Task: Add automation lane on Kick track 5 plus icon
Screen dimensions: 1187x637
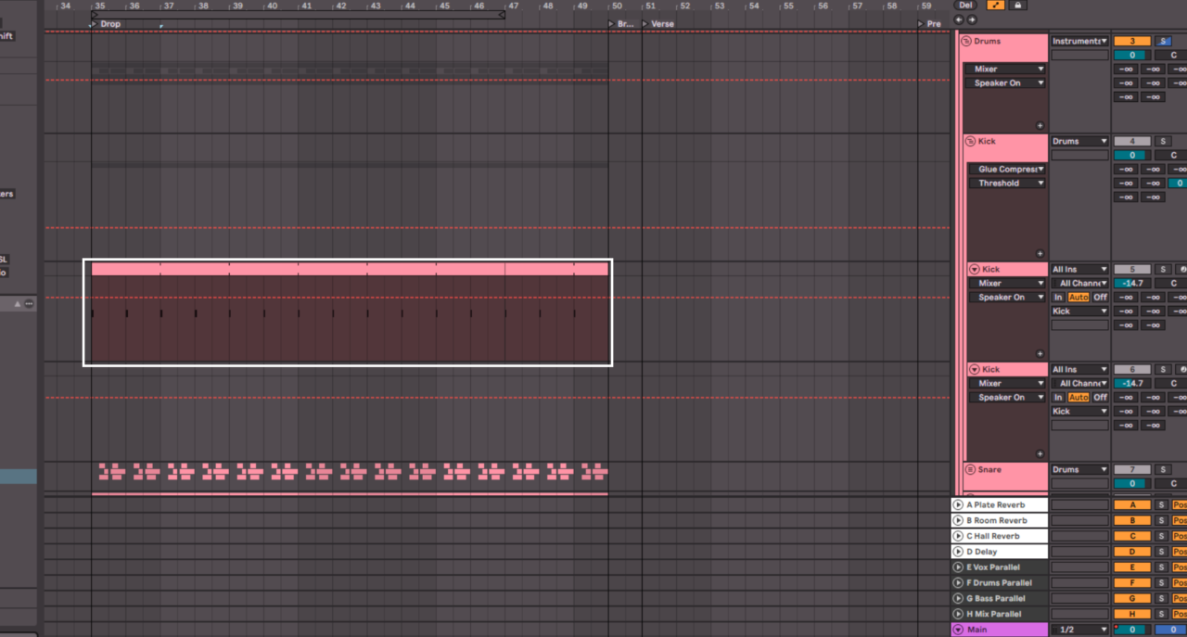Action: [1040, 353]
